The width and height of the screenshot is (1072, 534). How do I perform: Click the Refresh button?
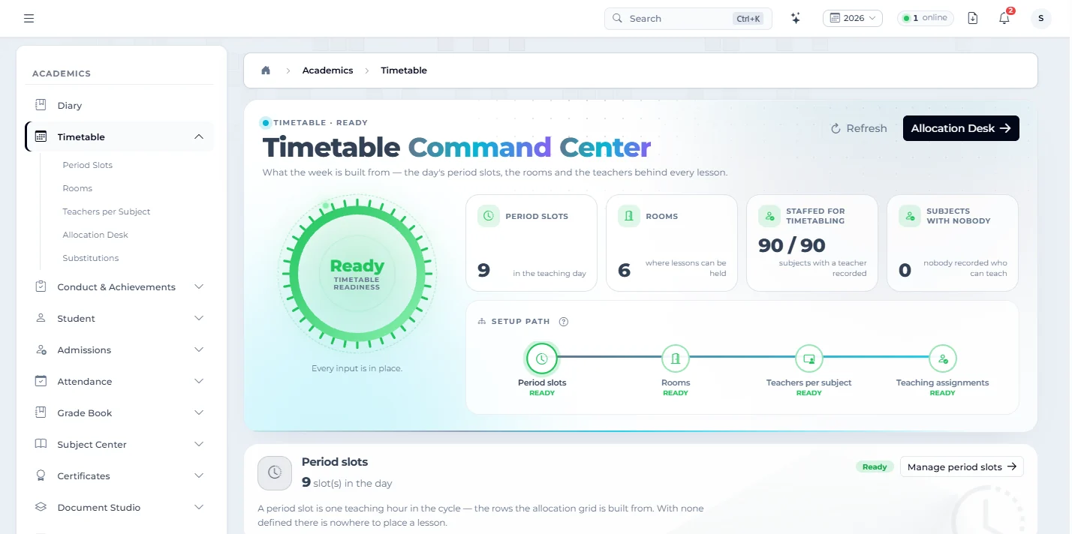(859, 128)
